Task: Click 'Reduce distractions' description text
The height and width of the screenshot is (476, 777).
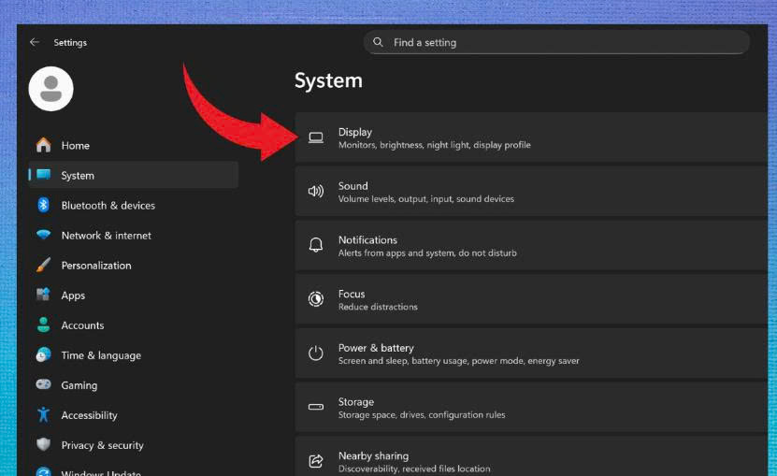Action: pos(378,307)
